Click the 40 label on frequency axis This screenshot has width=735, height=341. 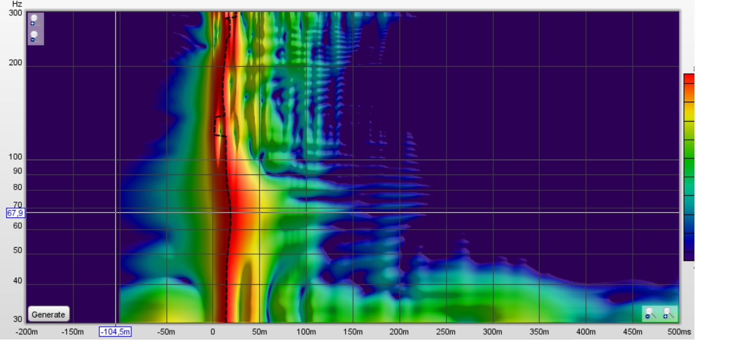coord(17,281)
